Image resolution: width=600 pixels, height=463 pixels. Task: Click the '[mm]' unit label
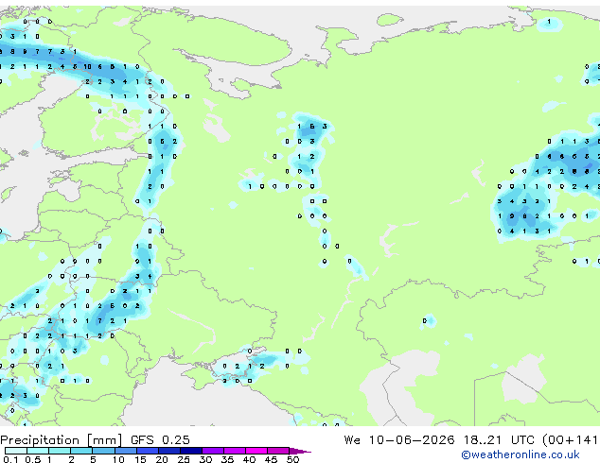104,440
